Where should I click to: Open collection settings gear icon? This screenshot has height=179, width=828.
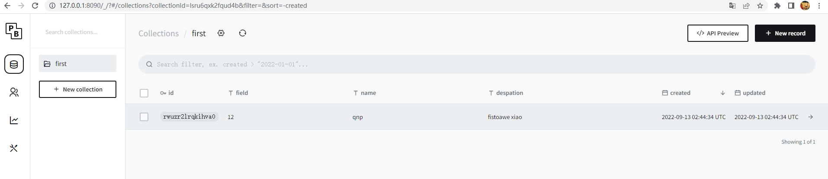221,33
